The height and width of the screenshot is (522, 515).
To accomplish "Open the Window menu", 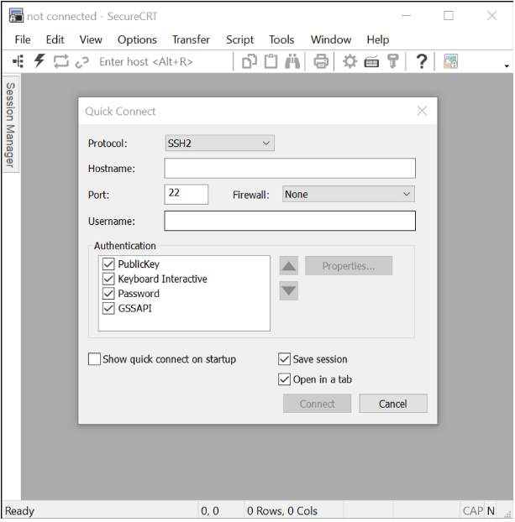I will coord(331,39).
